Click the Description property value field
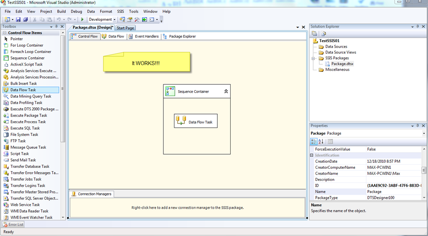 click(x=394, y=180)
